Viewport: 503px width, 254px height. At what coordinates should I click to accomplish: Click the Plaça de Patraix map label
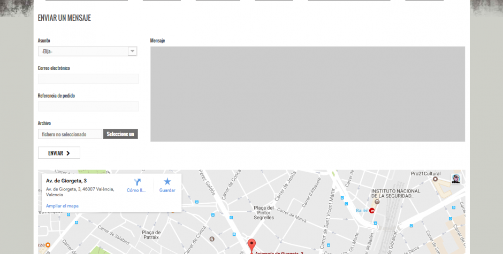(x=151, y=235)
